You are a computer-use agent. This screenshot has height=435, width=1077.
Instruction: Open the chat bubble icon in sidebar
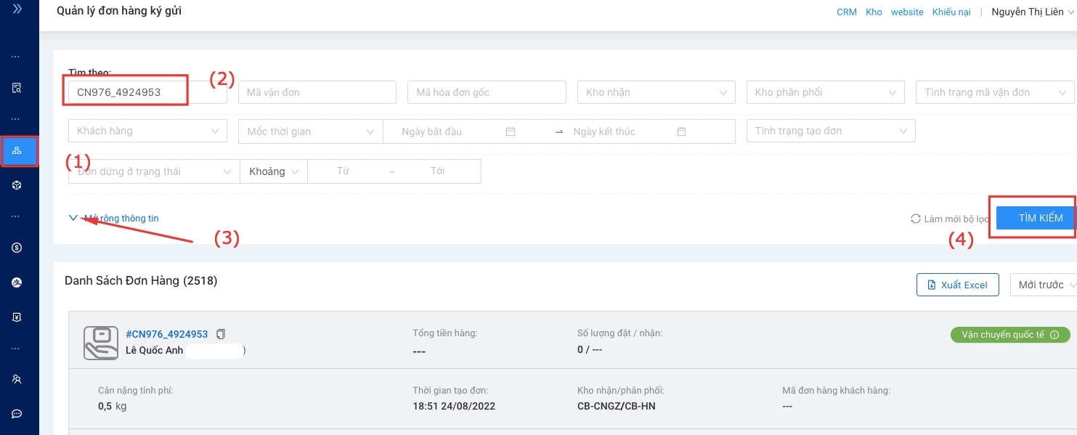[x=17, y=414]
